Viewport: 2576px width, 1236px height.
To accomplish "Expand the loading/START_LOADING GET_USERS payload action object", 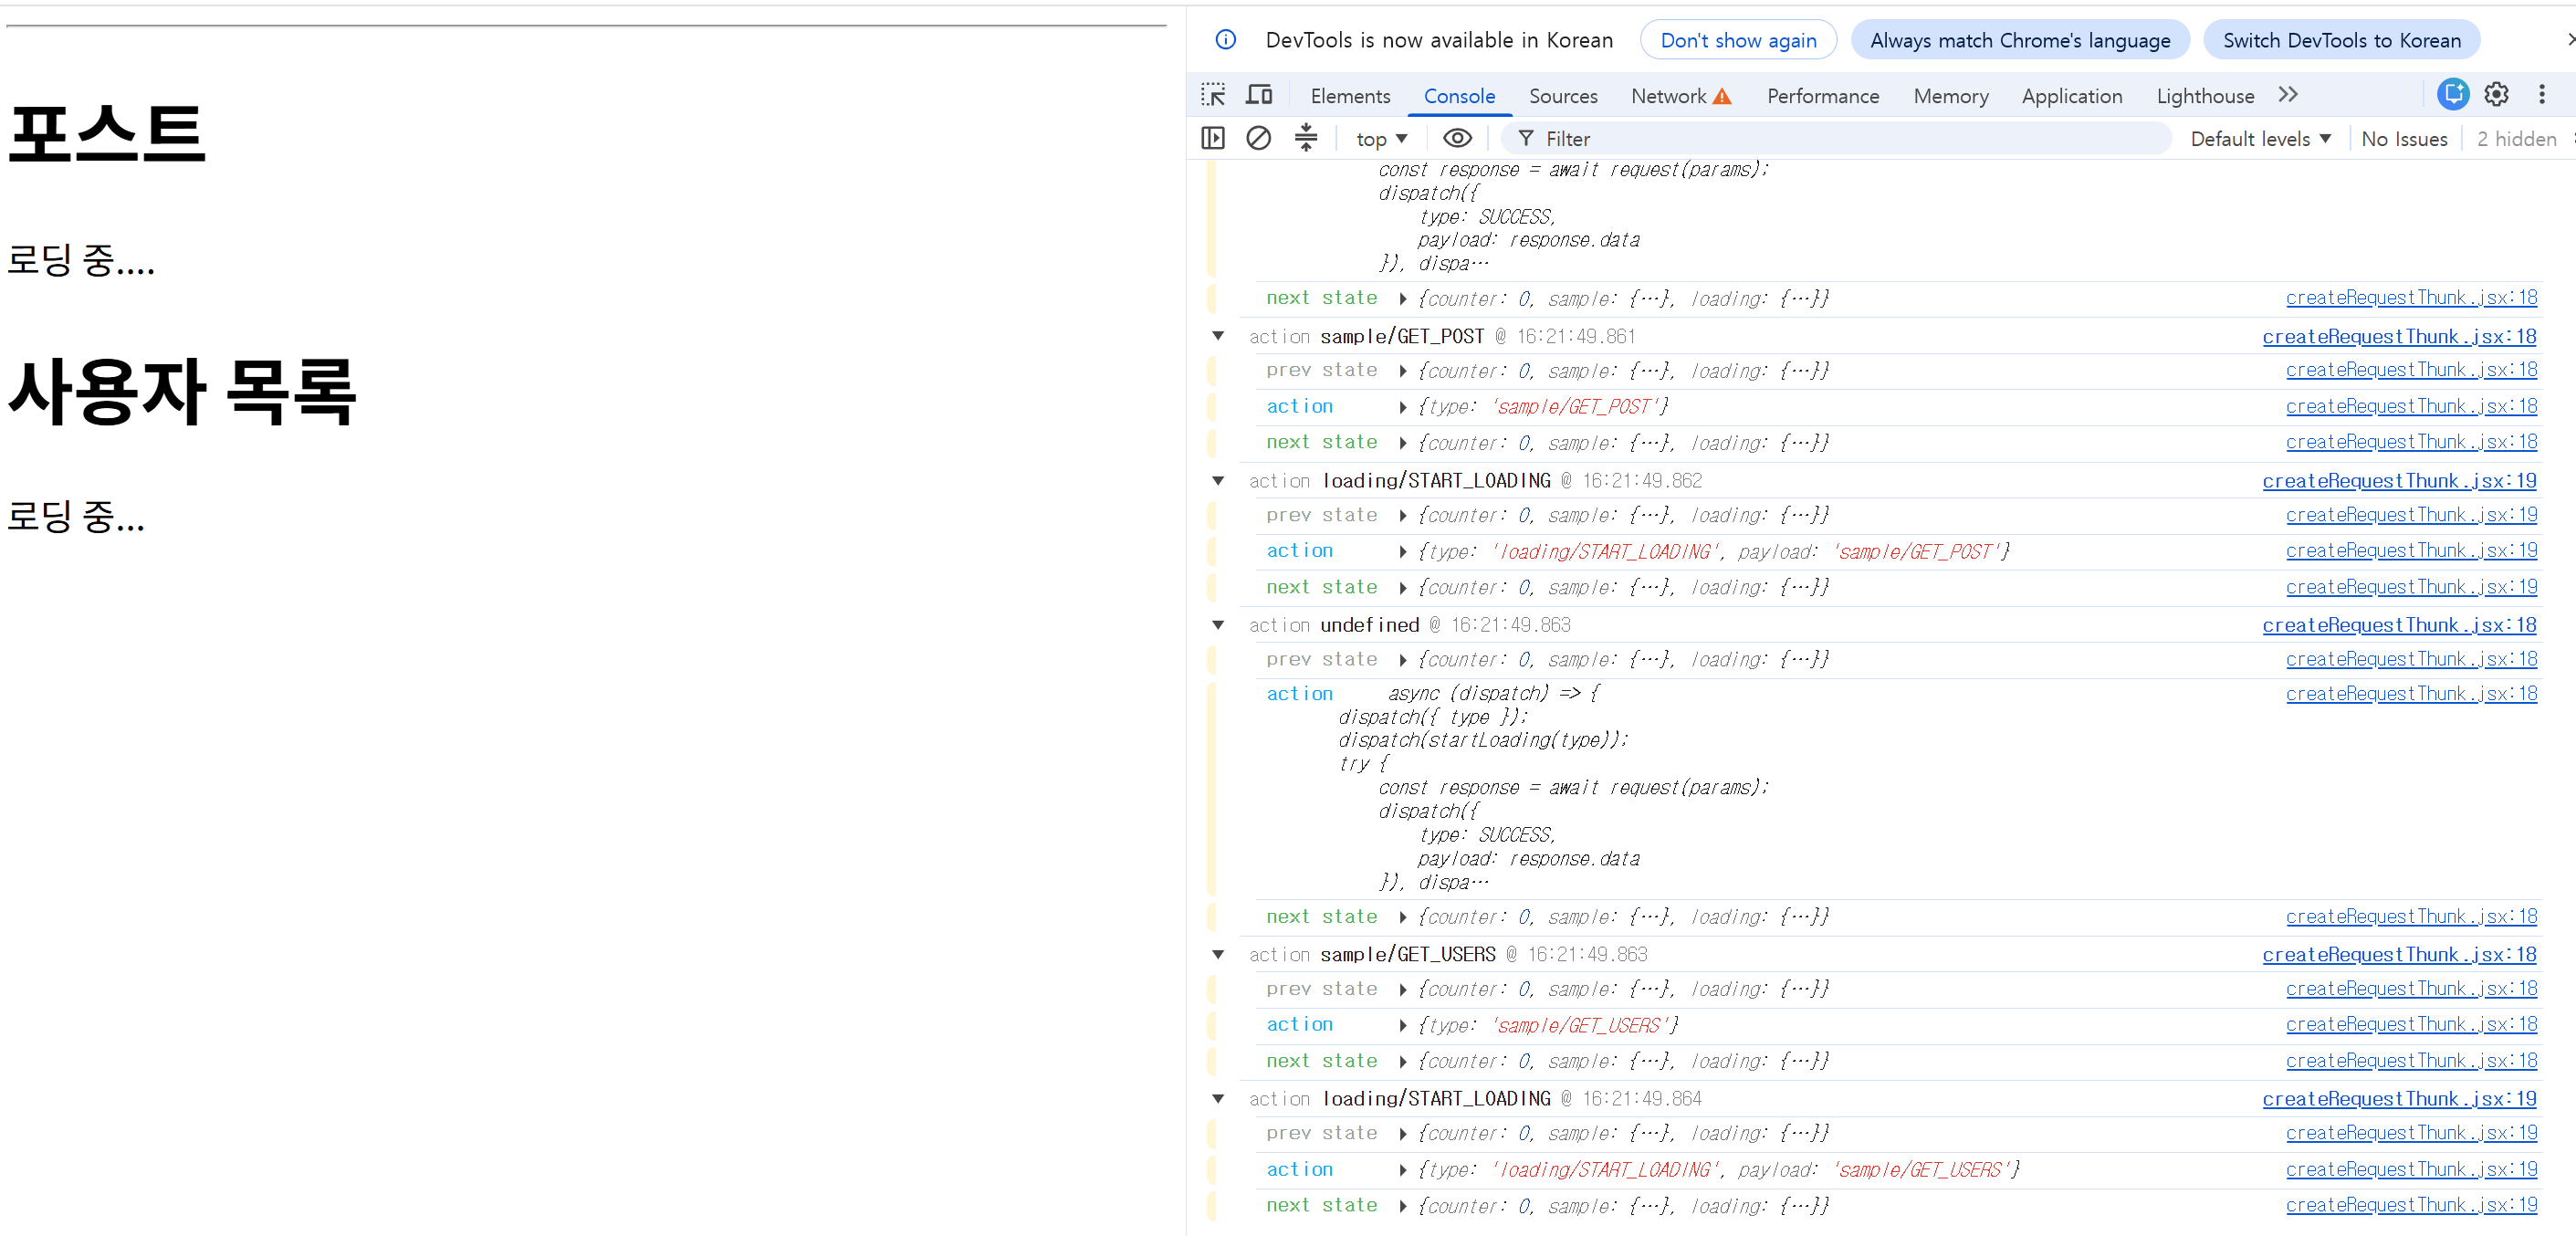I will [x=1403, y=1169].
